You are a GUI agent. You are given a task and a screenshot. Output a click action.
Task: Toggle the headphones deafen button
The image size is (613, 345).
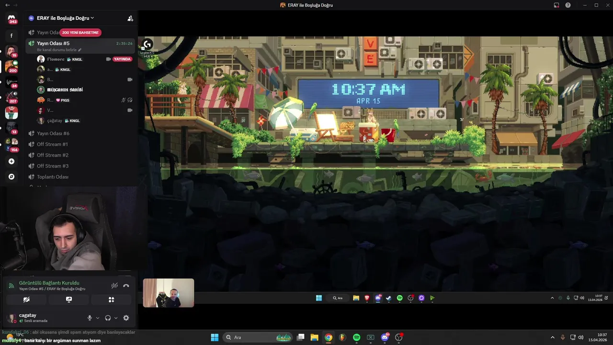(x=108, y=318)
